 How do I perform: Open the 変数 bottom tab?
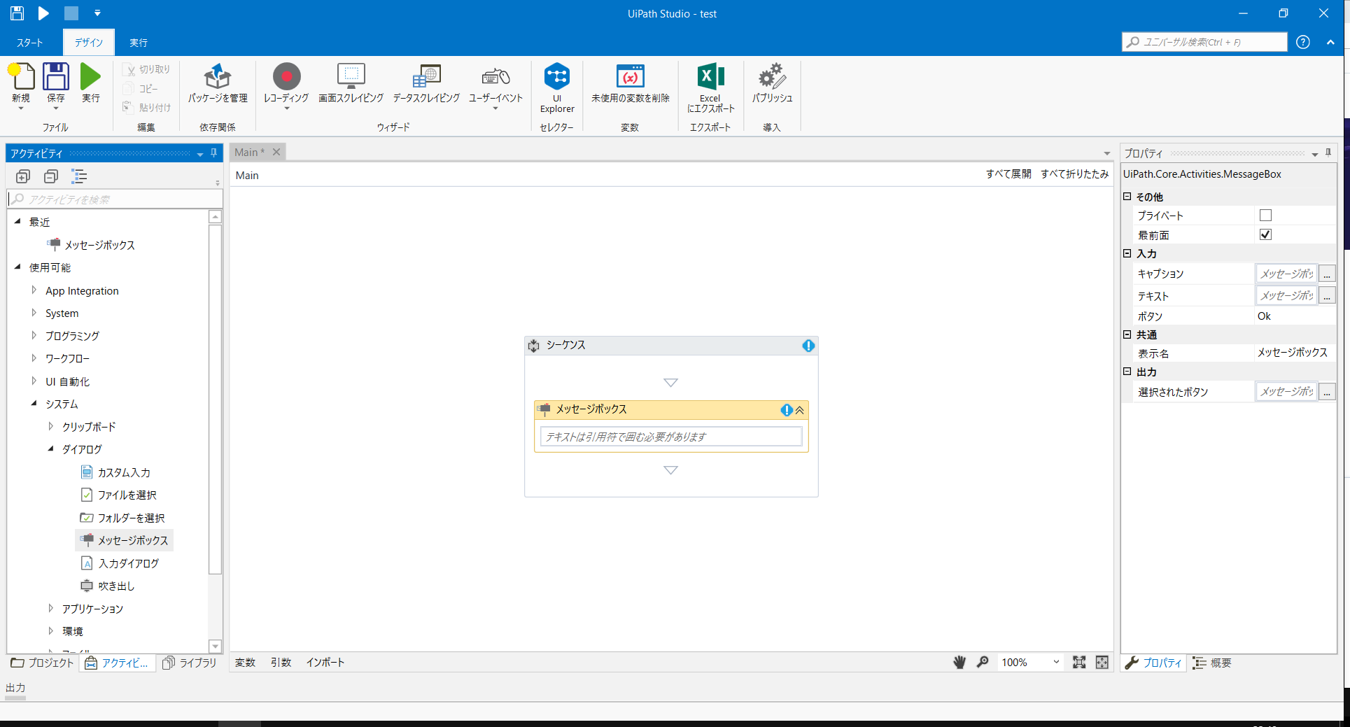(245, 663)
